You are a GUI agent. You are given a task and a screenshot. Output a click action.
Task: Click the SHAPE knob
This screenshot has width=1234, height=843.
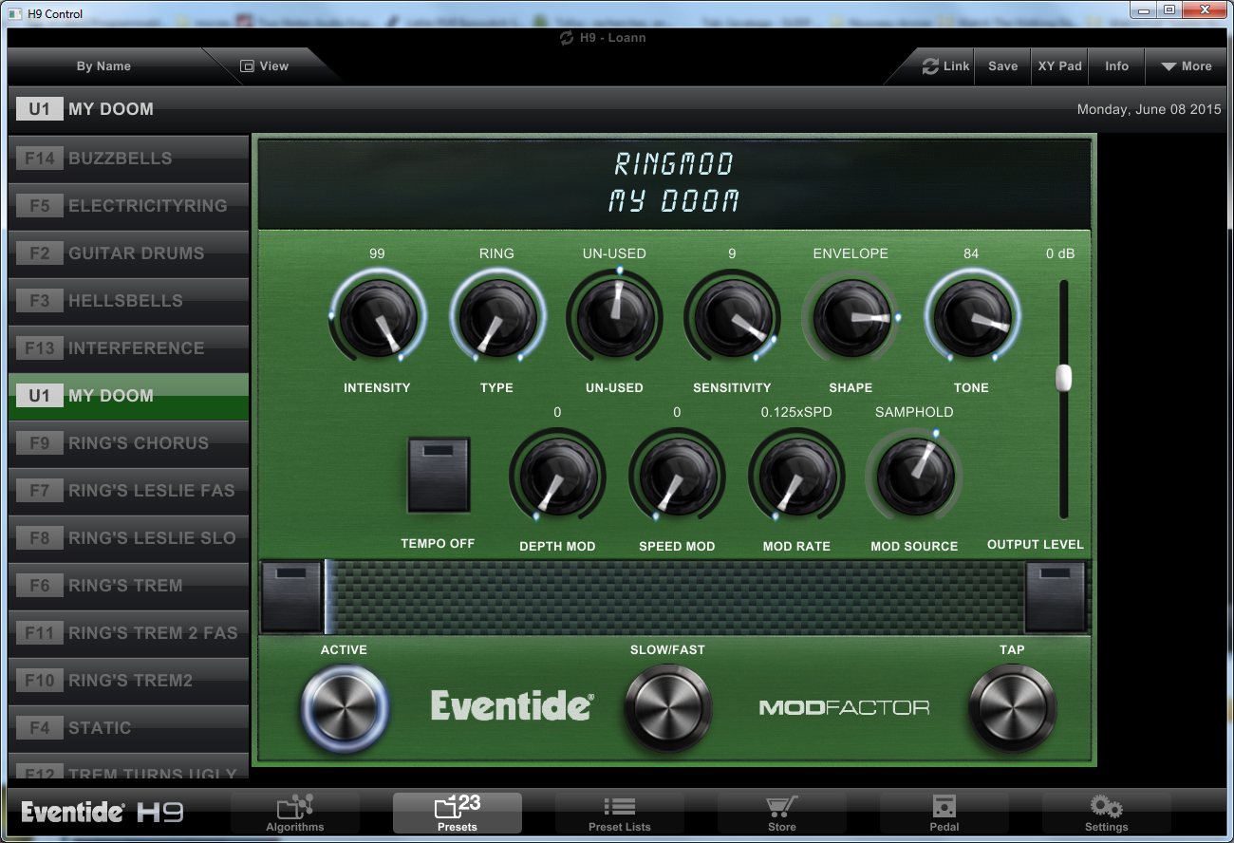[x=851, y=317]
